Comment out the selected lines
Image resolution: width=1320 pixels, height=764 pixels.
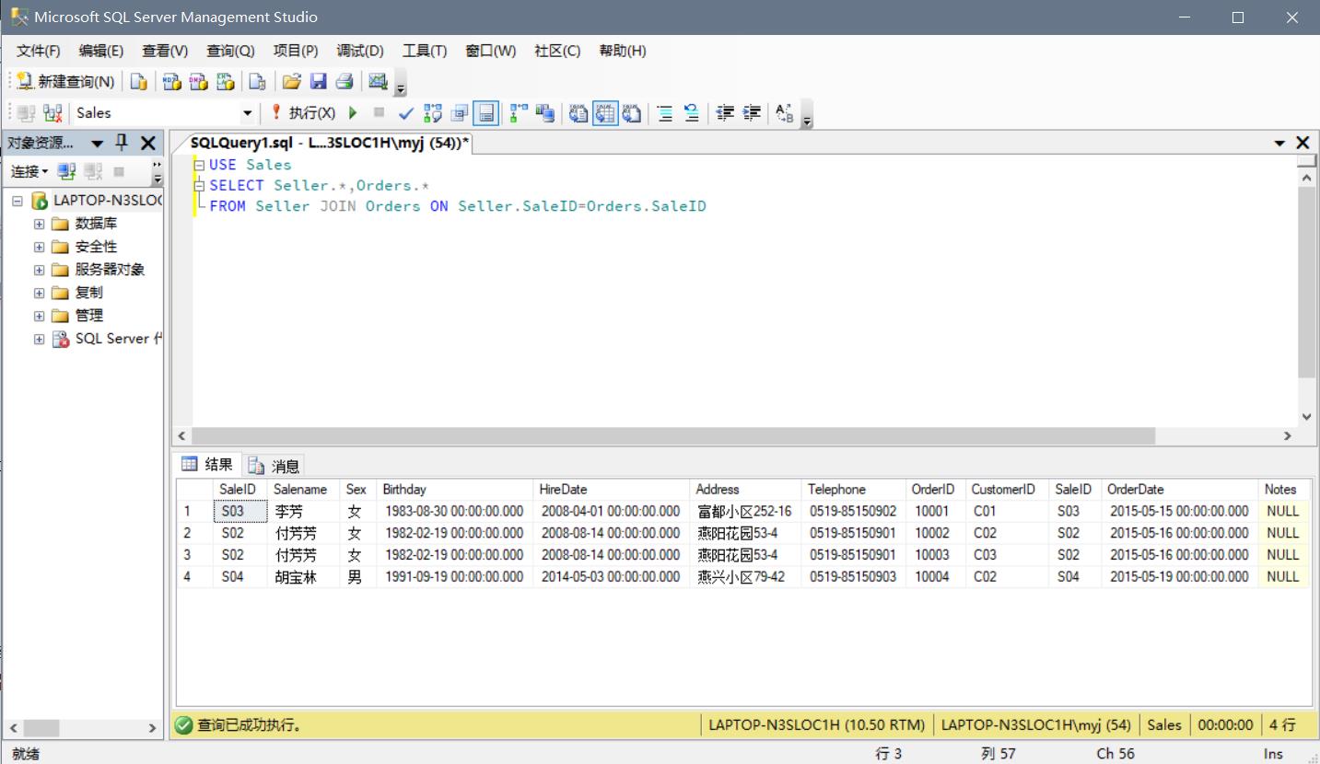(x=665, y=113)
